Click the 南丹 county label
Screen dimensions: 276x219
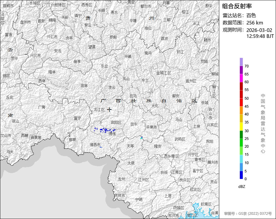pyautogui.click(x=148, y=53)
